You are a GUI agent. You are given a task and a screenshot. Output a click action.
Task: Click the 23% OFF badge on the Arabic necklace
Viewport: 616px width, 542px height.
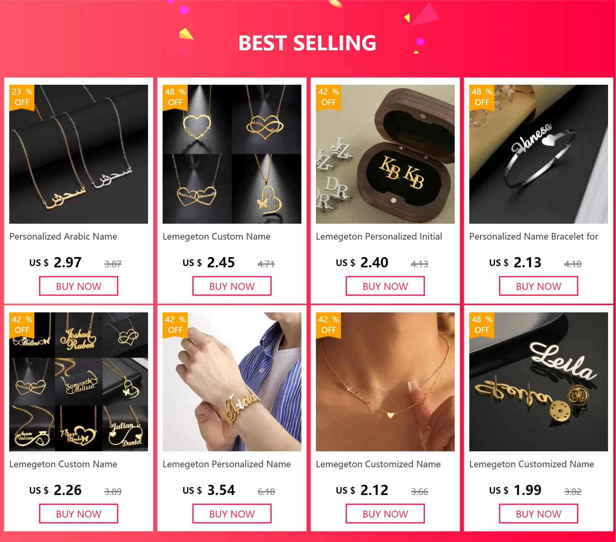pos(22,97)
